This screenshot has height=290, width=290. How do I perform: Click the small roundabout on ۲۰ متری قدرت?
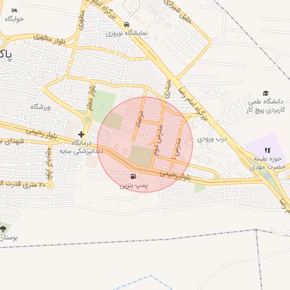50,186
